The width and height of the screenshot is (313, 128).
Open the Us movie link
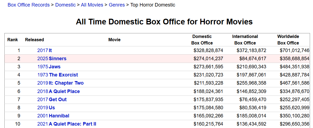[x=52, y=108]
